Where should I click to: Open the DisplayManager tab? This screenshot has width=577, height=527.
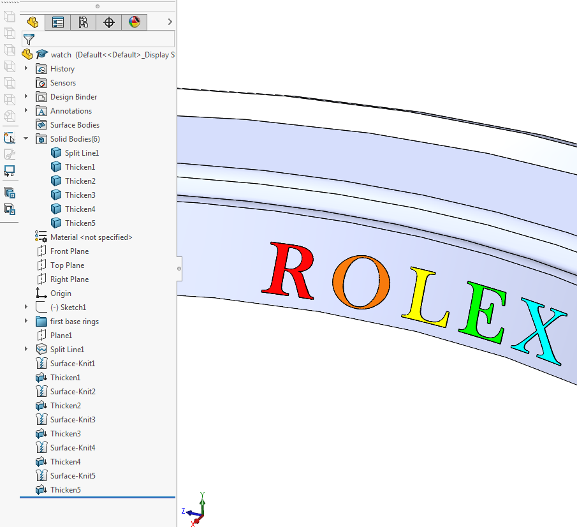click(x=135, y=22)
